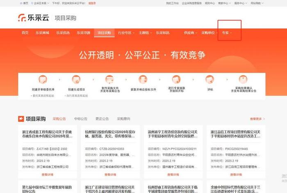Click the 获取并响应投标文件 step icon
This screenshot has width=287, height=193.
[x=143, y=79]
